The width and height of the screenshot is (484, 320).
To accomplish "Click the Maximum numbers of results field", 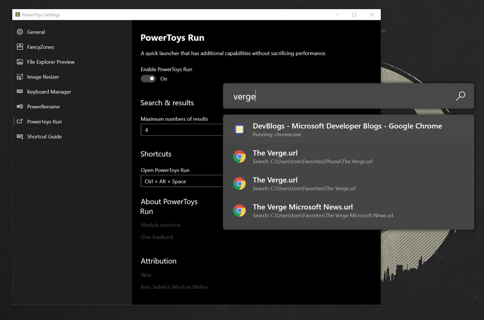I will [182, 130].
